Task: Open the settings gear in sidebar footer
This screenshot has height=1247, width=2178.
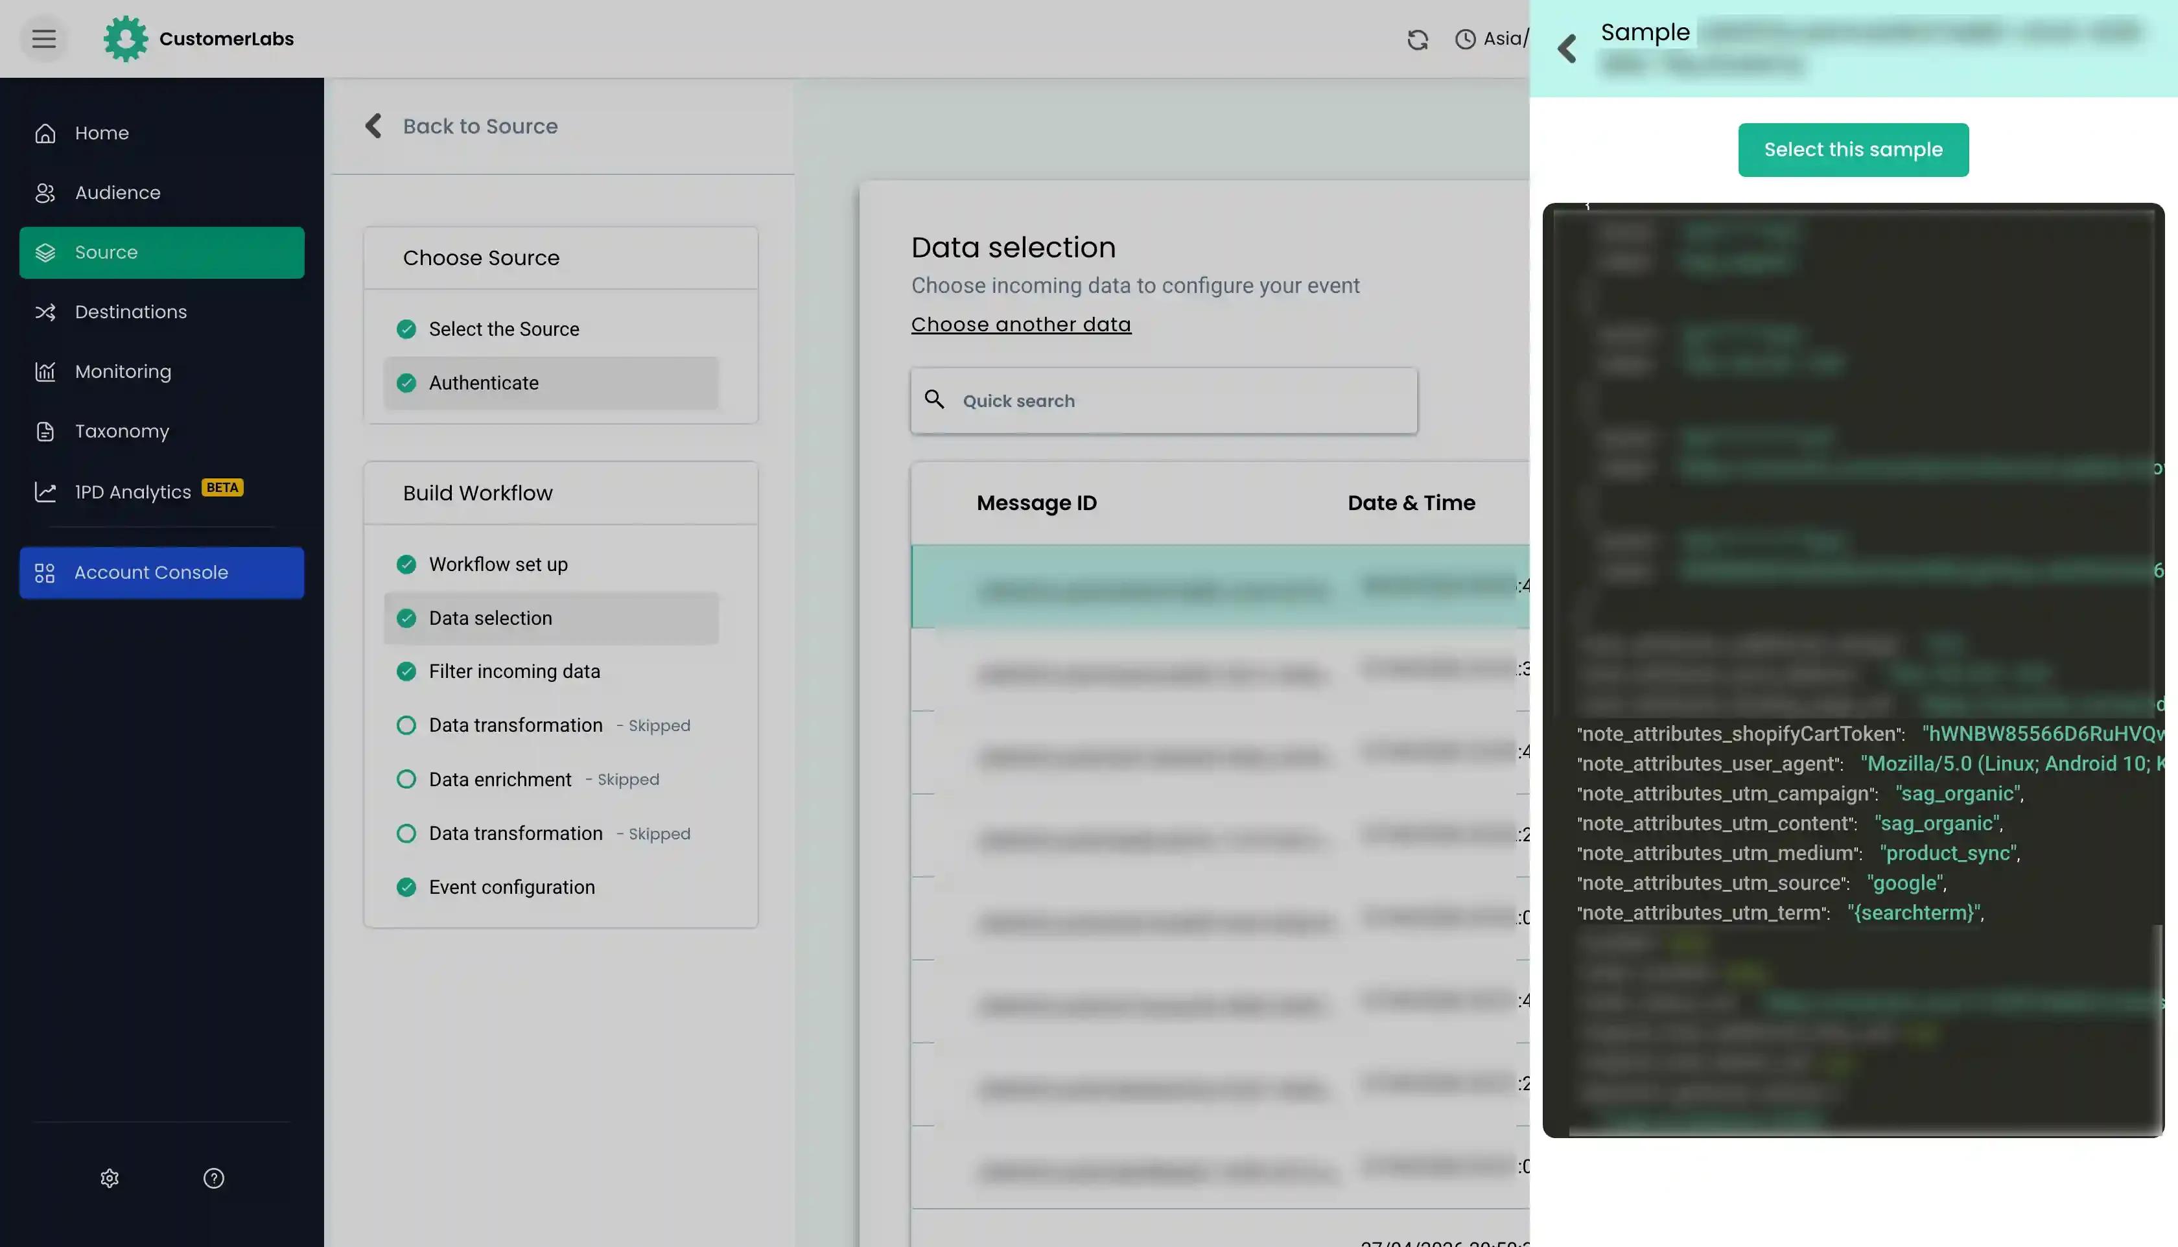Action: tap(110, 1178)
